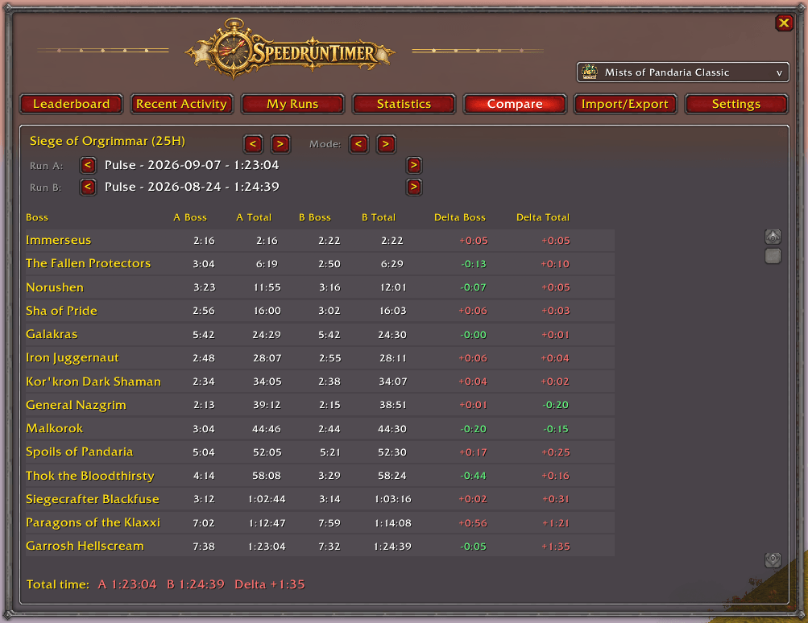Click Thok the Bloodthirsty Delta Boss -0:44
Viewport: 808px width, 623px height.
[x=473, y=476]
